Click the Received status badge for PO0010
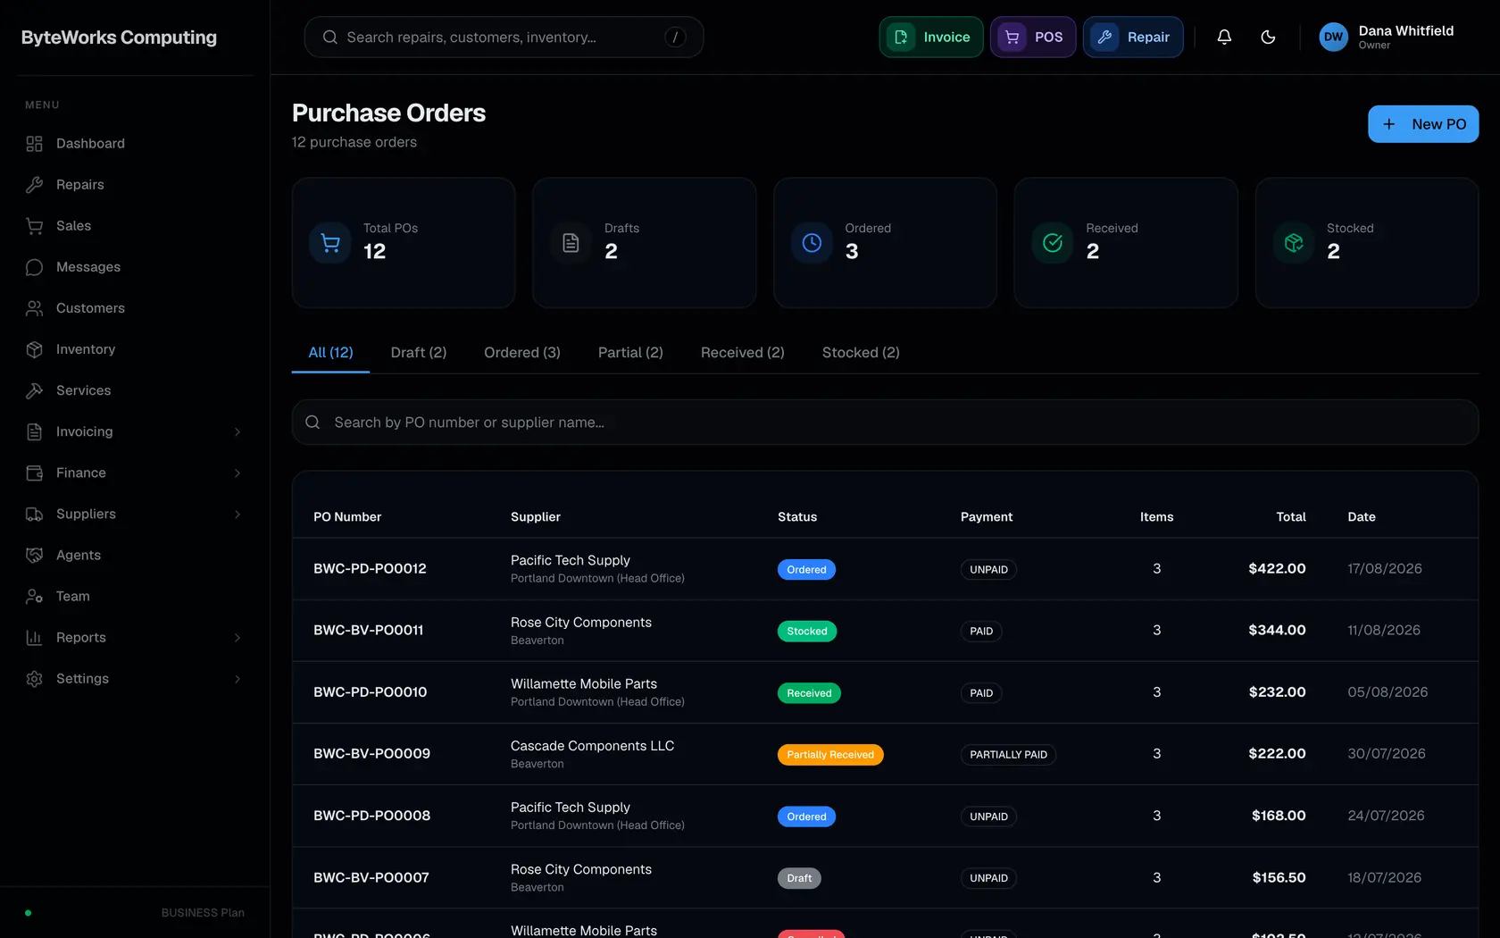Screen dimensions: 1500x938 click(809, 693)
